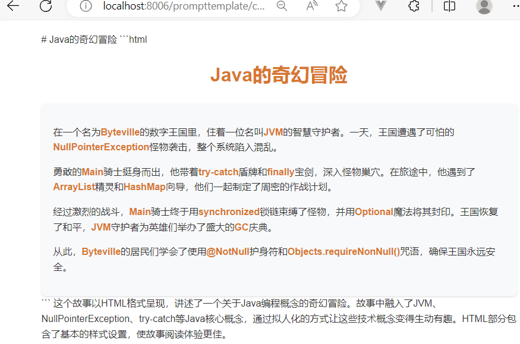Click the highlighted term HashMap

144,187
